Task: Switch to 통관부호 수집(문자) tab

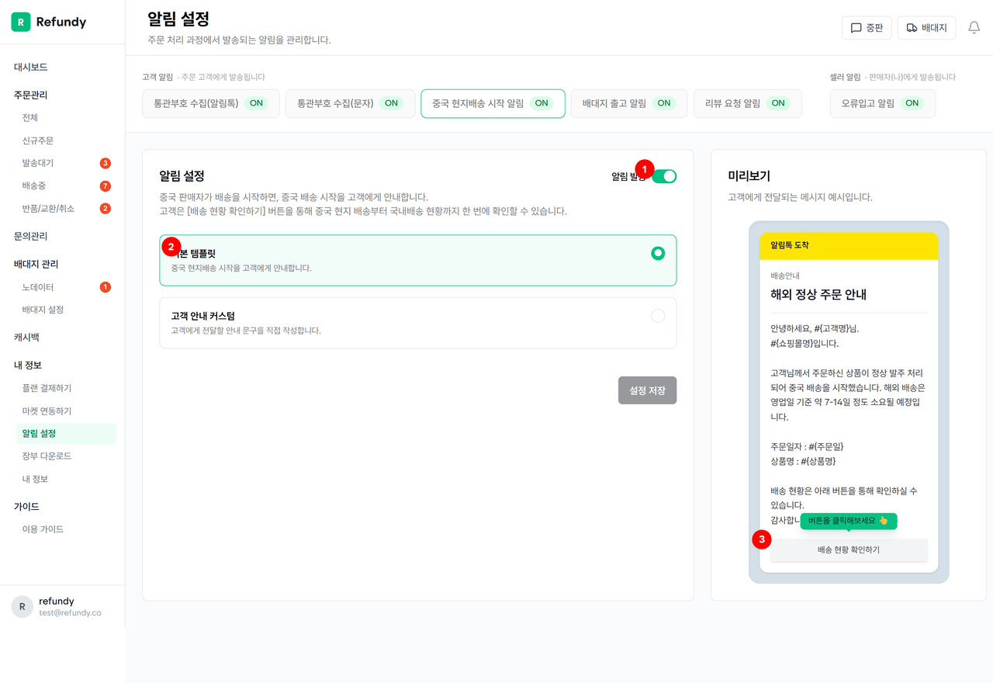Action: tap(350, 103)
